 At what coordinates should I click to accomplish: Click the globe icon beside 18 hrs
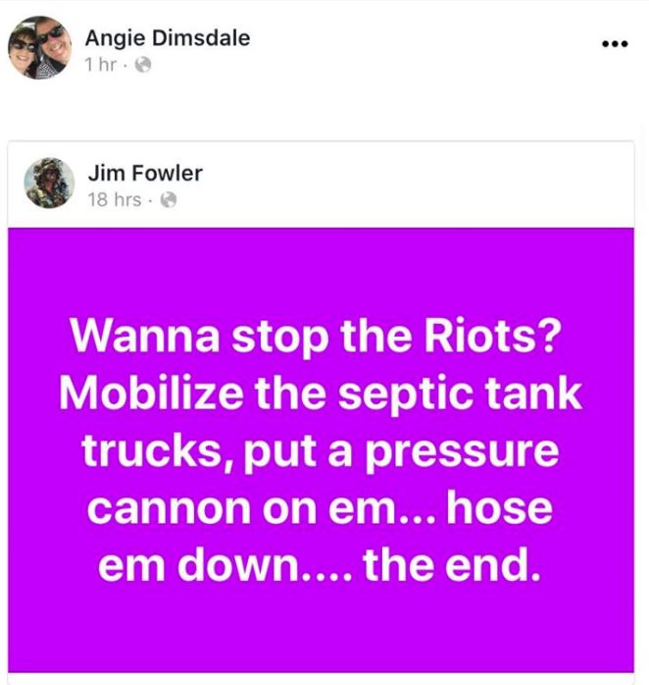[169, 200]
